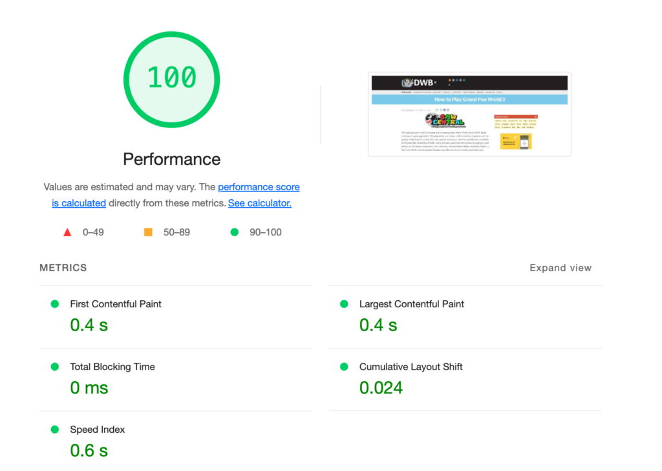Click the red triangle 0–49 legend icon

(x=67, y=232)
